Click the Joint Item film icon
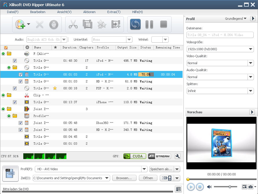This screenshot has height=194, width=258. [x=27, y=109]
